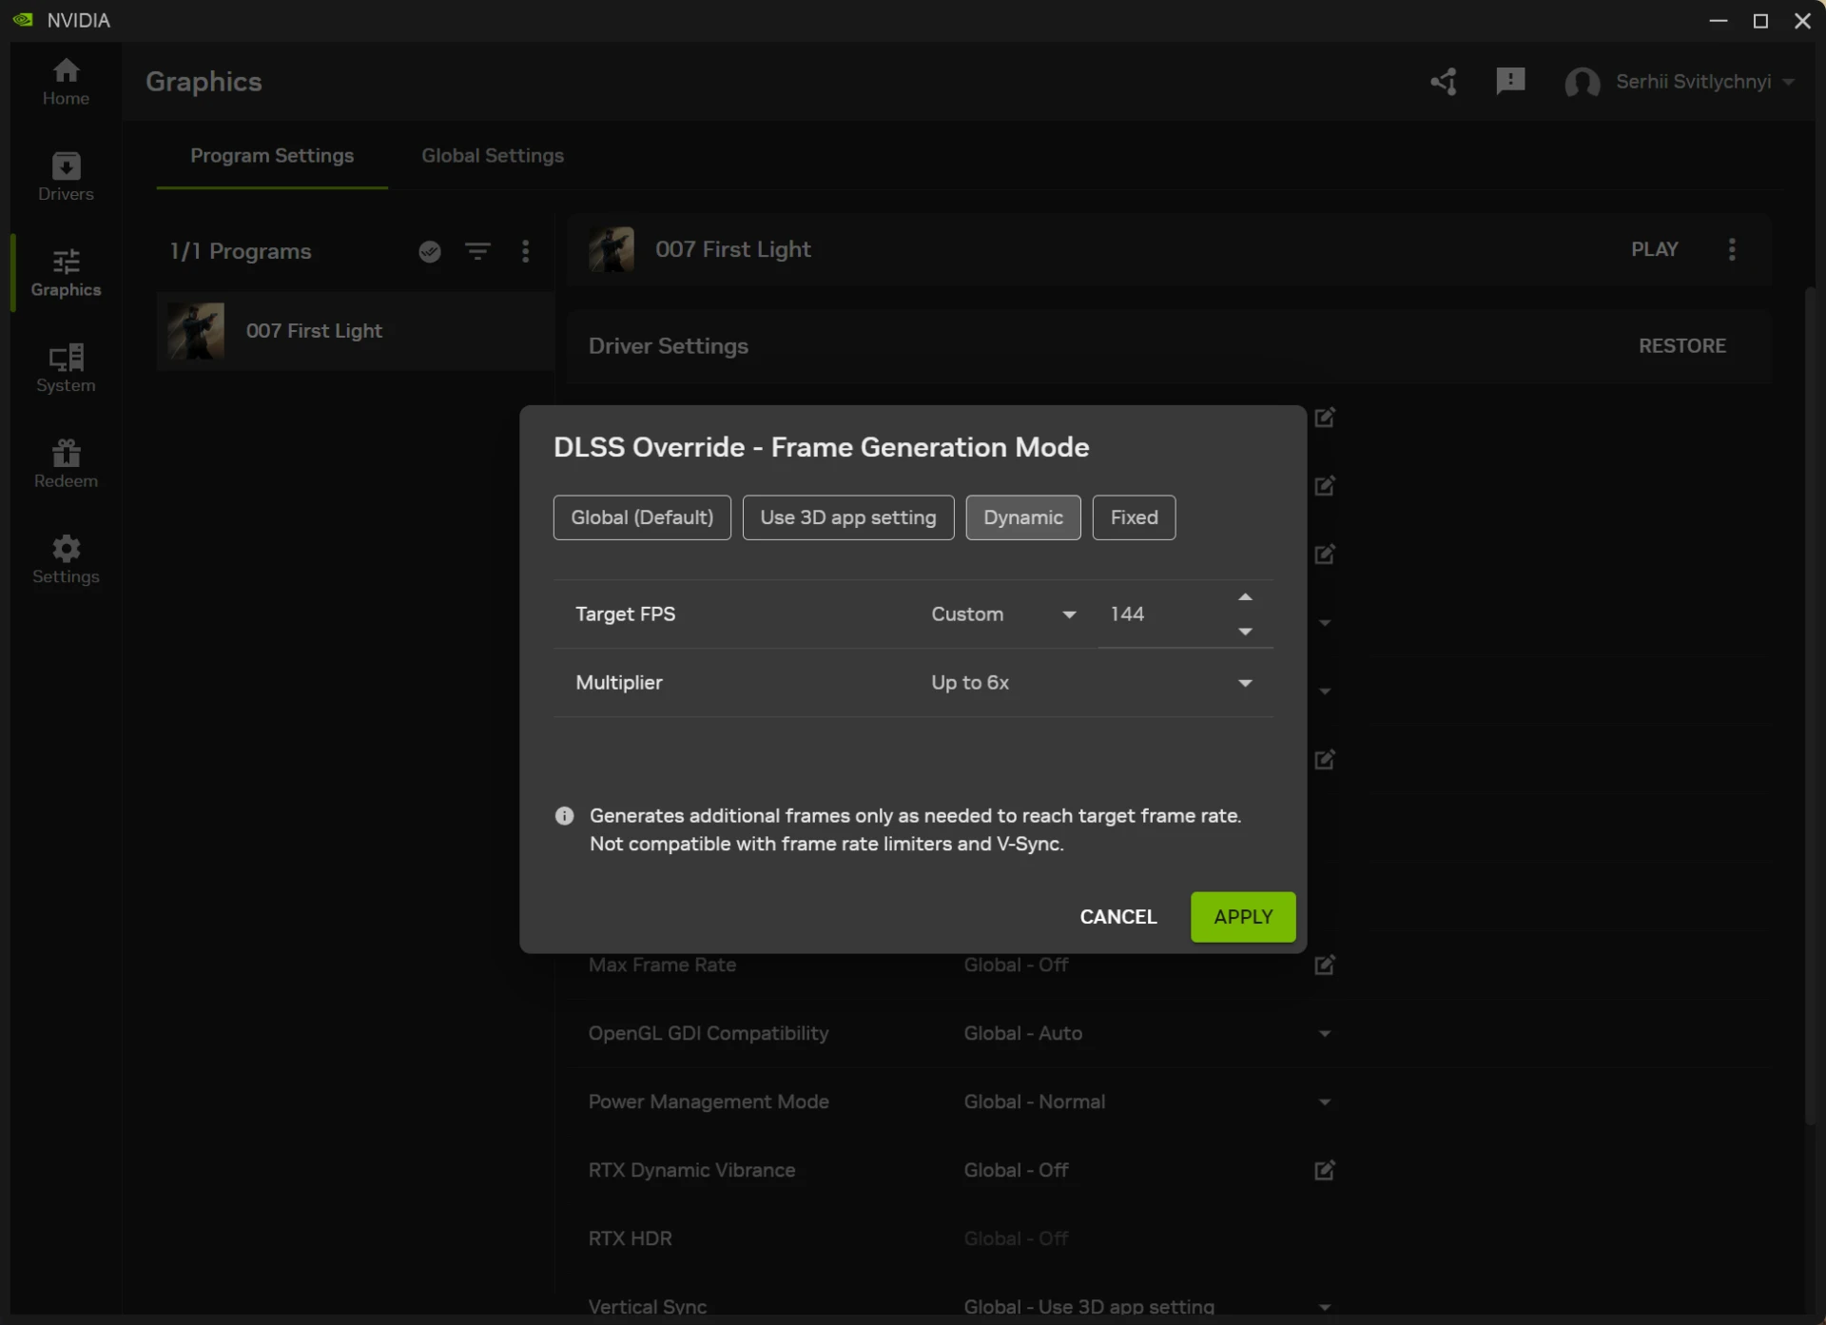Select 007 First Light in programs list
1826x1325 pixels.
pos(356,331)
